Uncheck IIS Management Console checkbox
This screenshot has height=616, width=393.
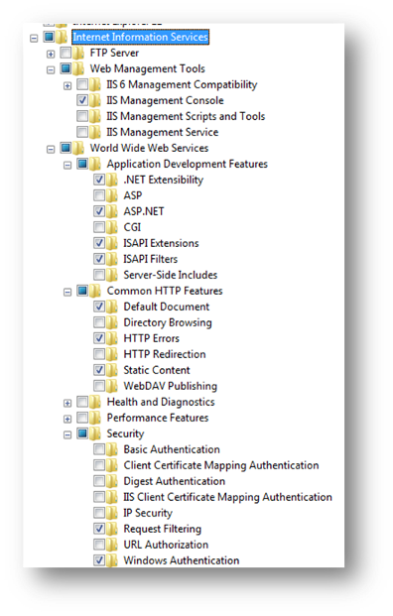(82, 100)
